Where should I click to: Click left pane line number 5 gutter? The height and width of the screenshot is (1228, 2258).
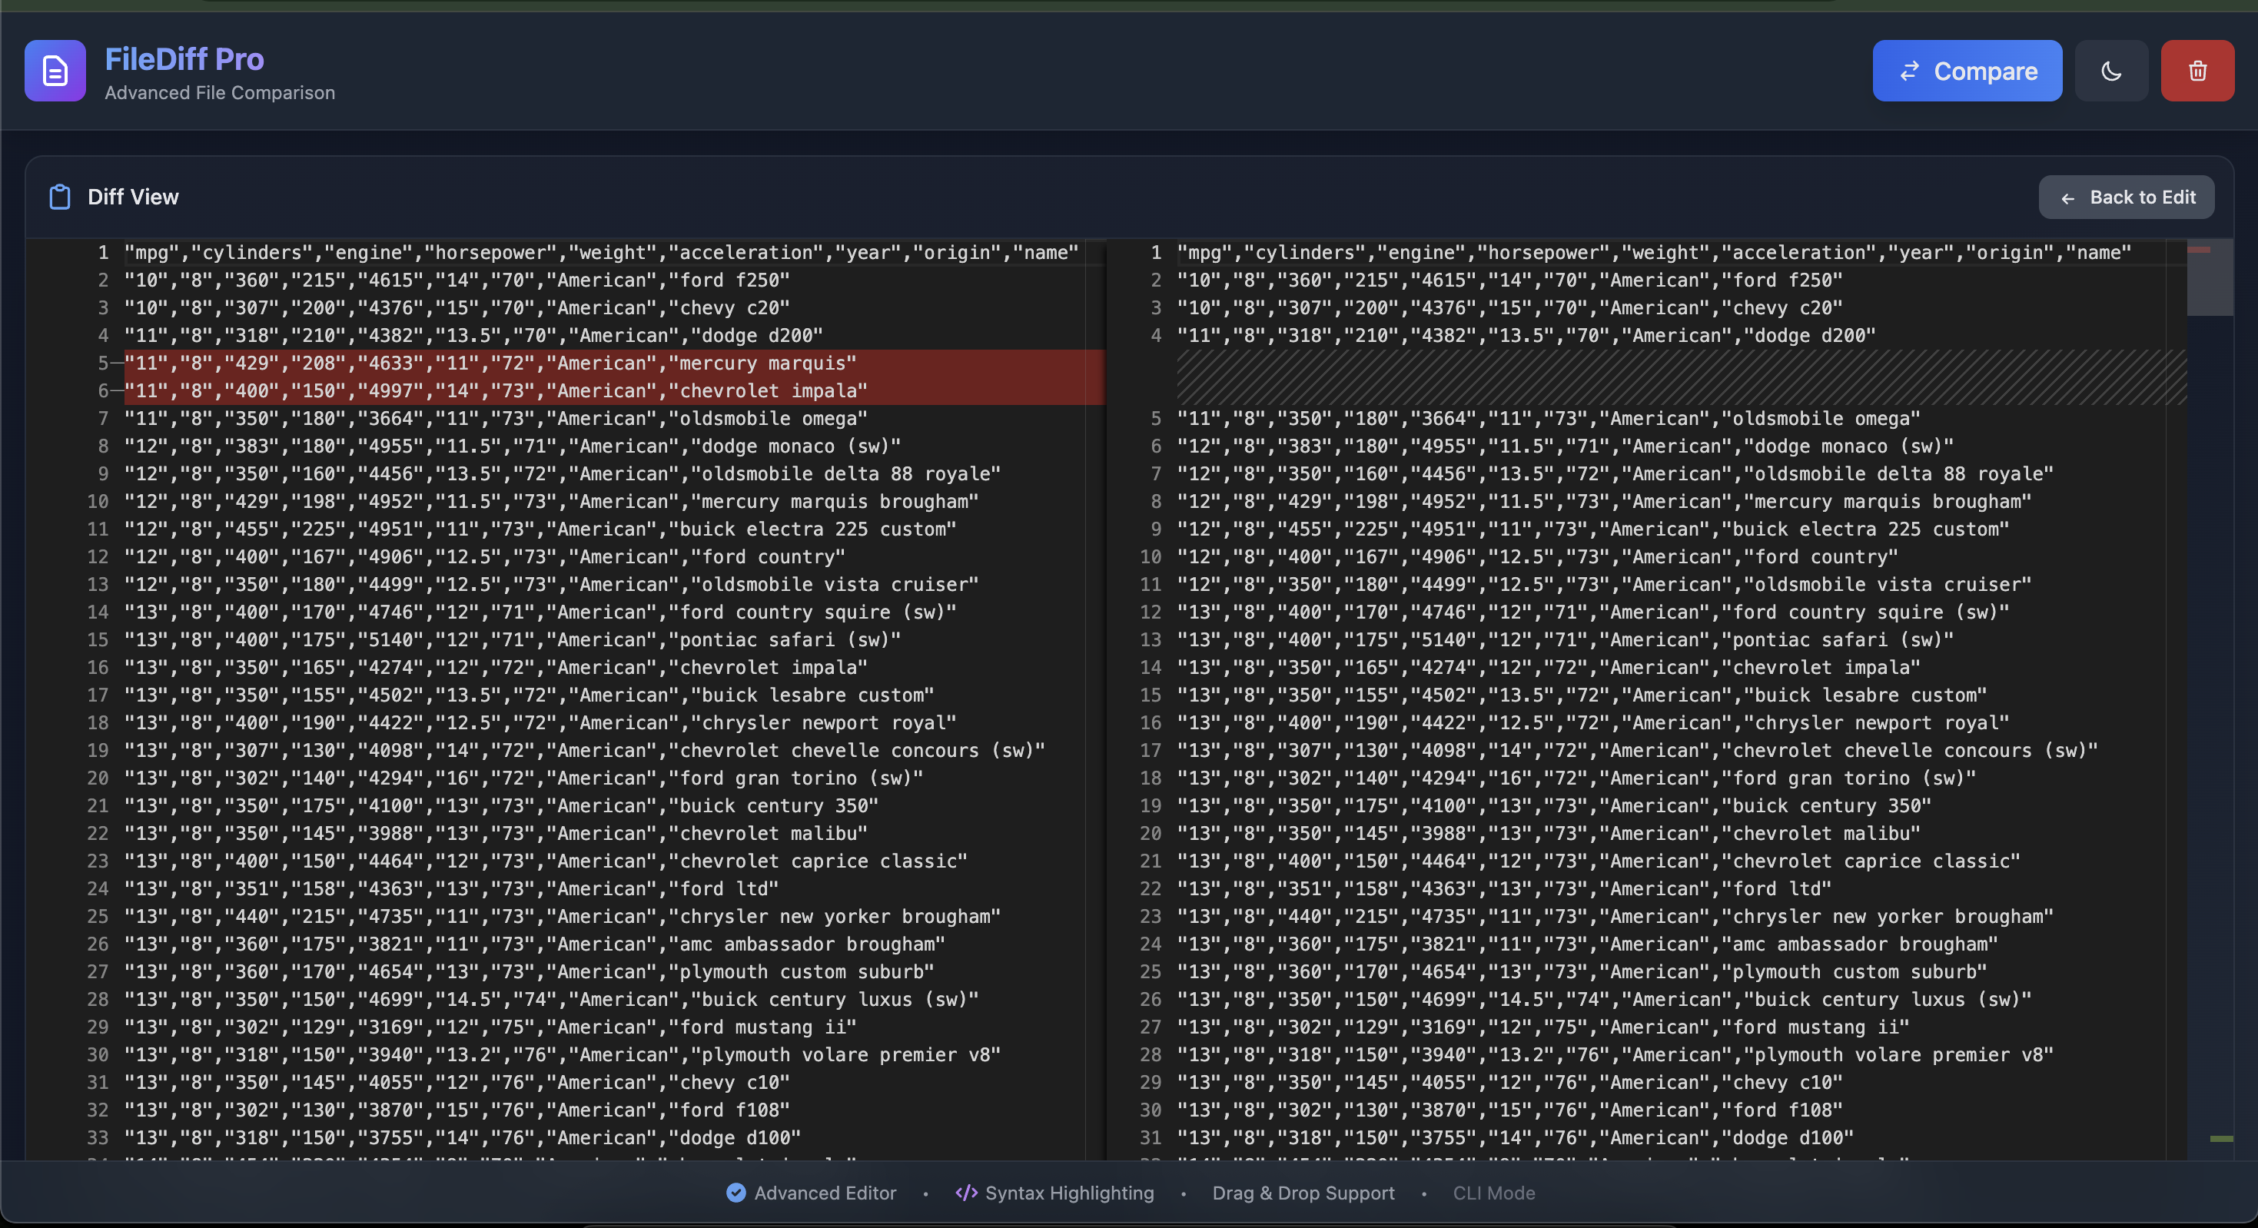[102, 363]
